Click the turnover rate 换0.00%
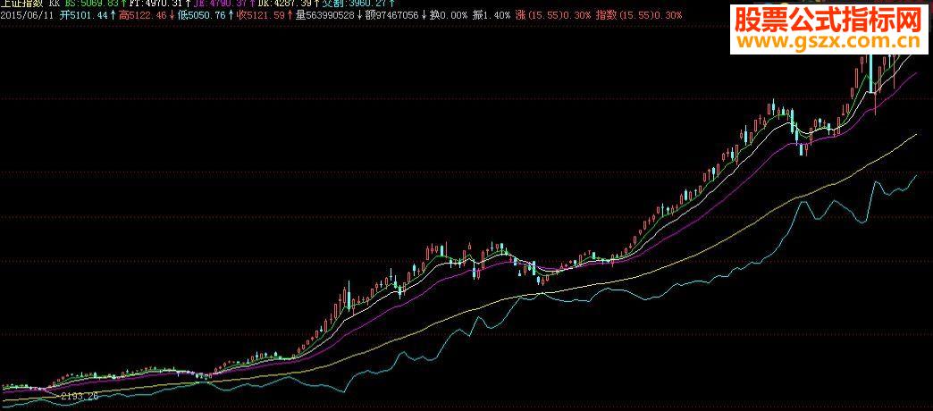Image resolution: width=933 pixels, height=411 pixels. [x=449, y=15]
